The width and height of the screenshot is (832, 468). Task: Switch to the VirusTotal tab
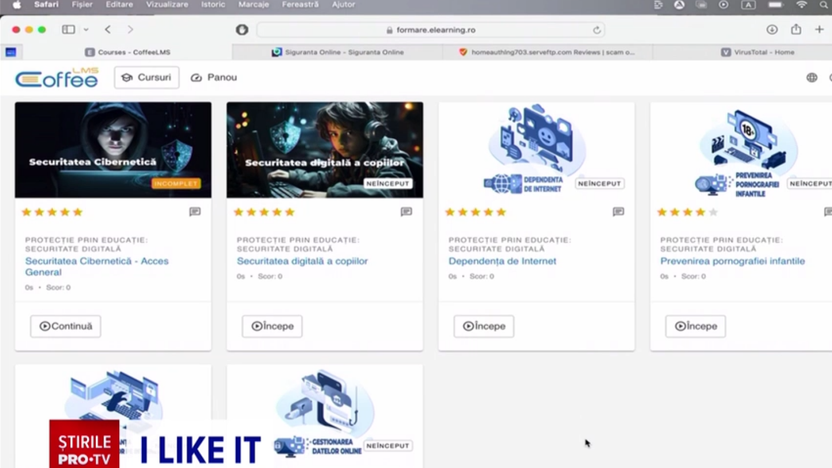click(x=758, y=52)
